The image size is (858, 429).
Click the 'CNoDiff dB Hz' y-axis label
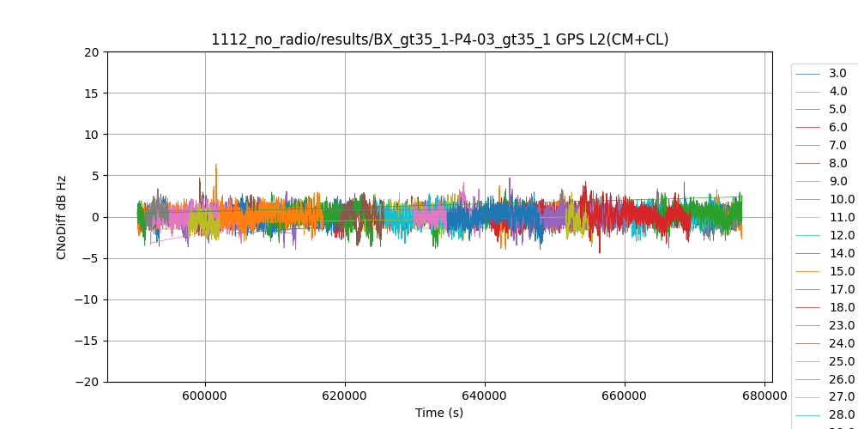tap(62, 217)
